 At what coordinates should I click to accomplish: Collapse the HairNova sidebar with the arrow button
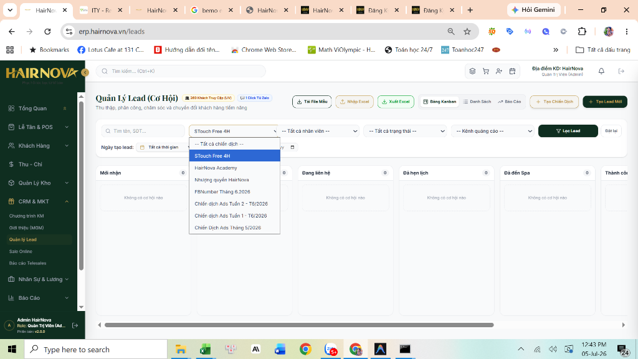tap(85, 72)
